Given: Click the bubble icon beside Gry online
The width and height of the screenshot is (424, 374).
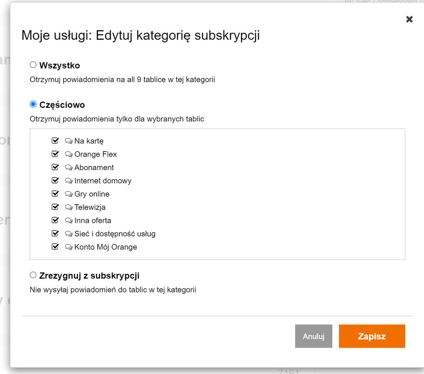Looking at the screenshot, I should [69, 194].
